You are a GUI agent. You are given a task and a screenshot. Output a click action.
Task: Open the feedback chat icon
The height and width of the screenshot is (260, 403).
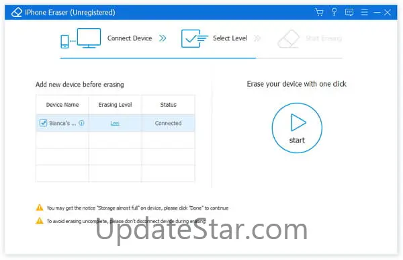[349, 12]
